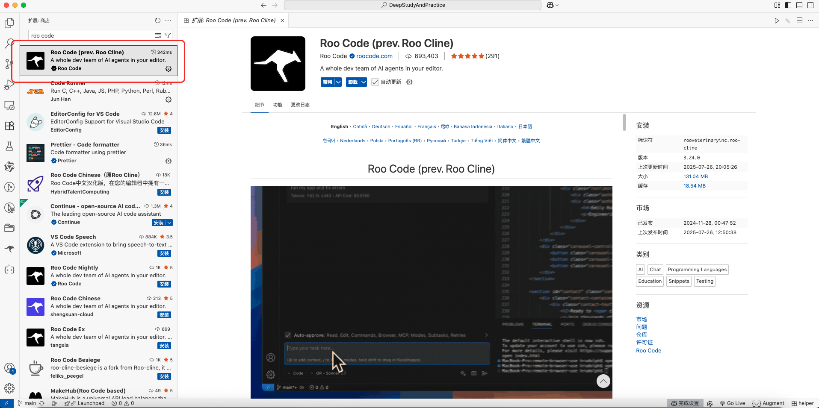This screenshot has width=819, height=408.
Task: Switch to the 功能 features tab
Action: [278, 105]
